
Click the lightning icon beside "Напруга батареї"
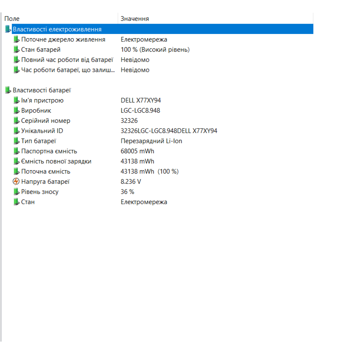pyautogui.click(x=16, y=182)
